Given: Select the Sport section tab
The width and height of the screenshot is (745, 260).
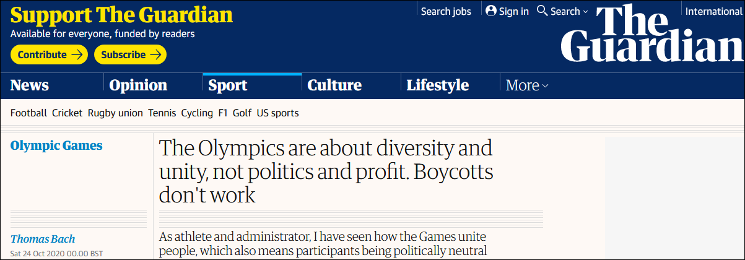Looking at the screenshot, I should coord(228,85).
